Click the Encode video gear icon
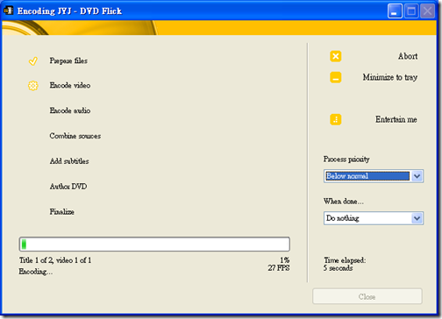 tap(33, 86)
